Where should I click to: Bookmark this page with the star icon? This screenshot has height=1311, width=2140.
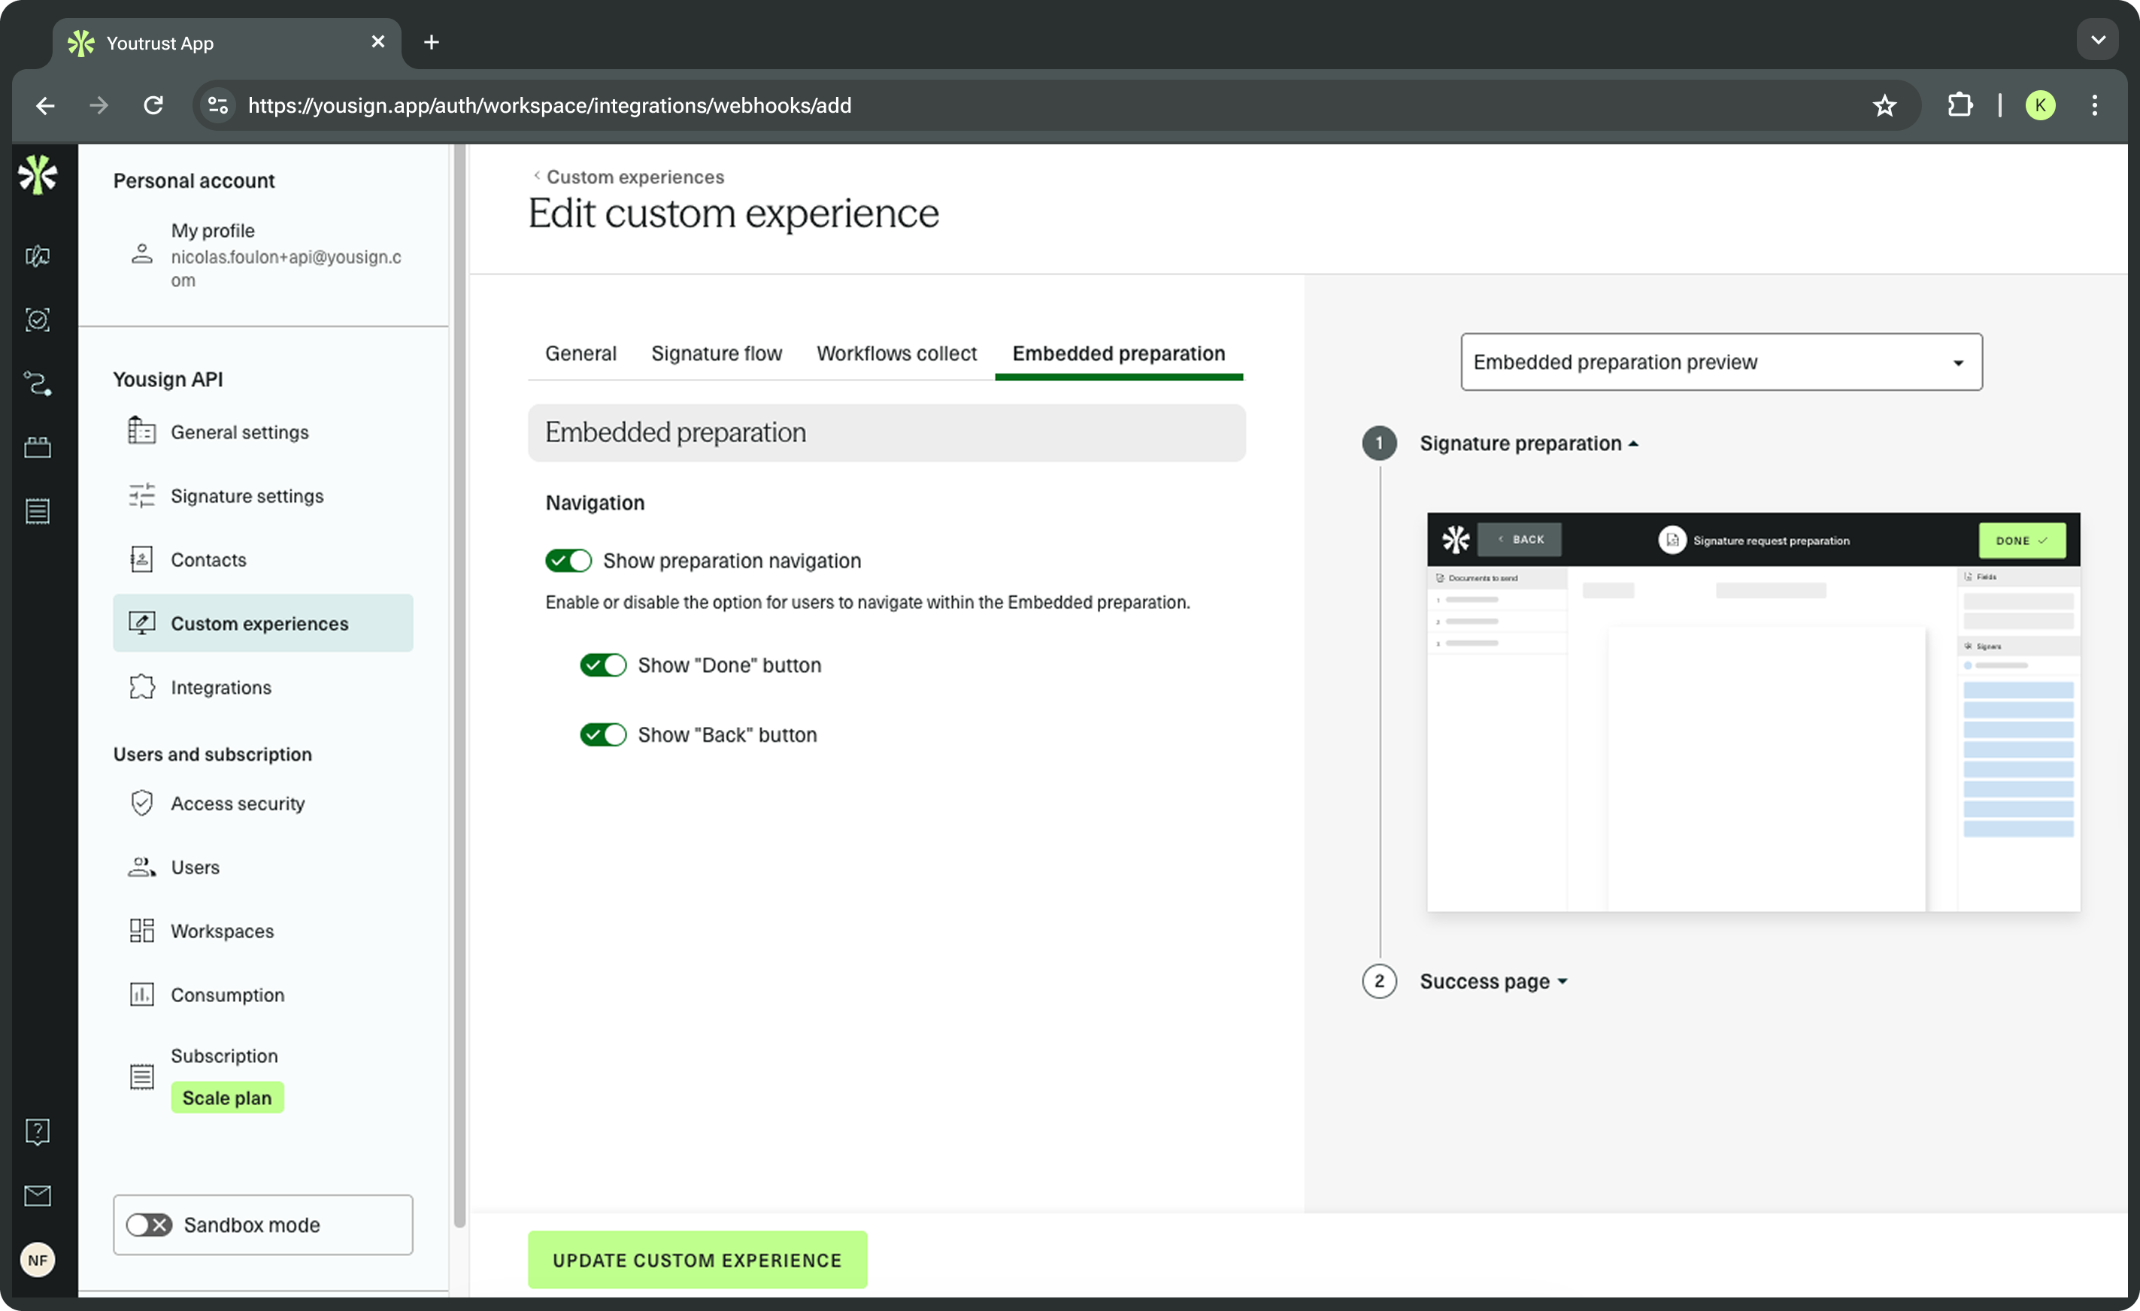1884,105
